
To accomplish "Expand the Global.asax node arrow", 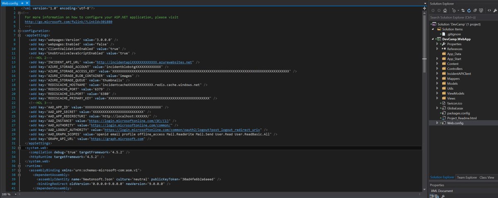I will tap(438, 108).
